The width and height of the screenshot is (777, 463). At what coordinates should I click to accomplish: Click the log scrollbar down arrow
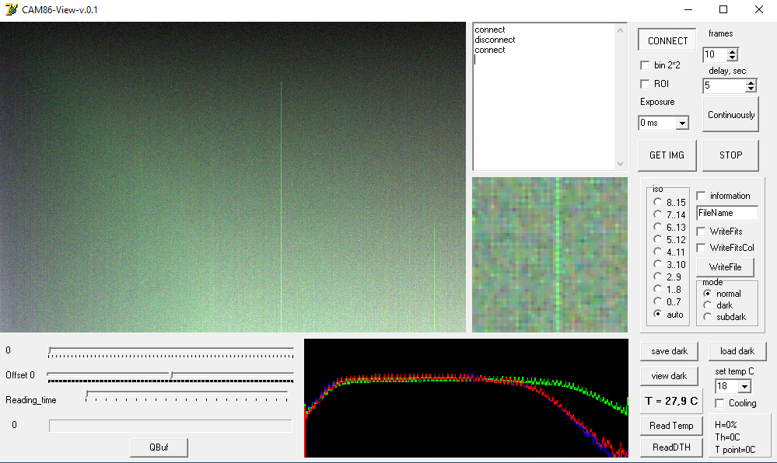[x=621, y=163]
